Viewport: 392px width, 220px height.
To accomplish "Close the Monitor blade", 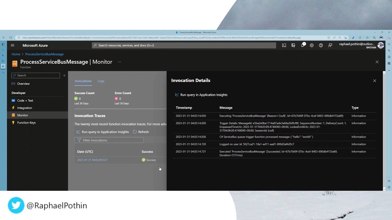I will click(377, 62).
